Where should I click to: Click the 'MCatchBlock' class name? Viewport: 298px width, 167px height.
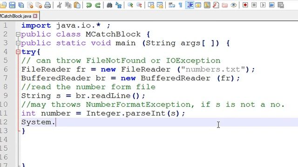tap(113, 34)
